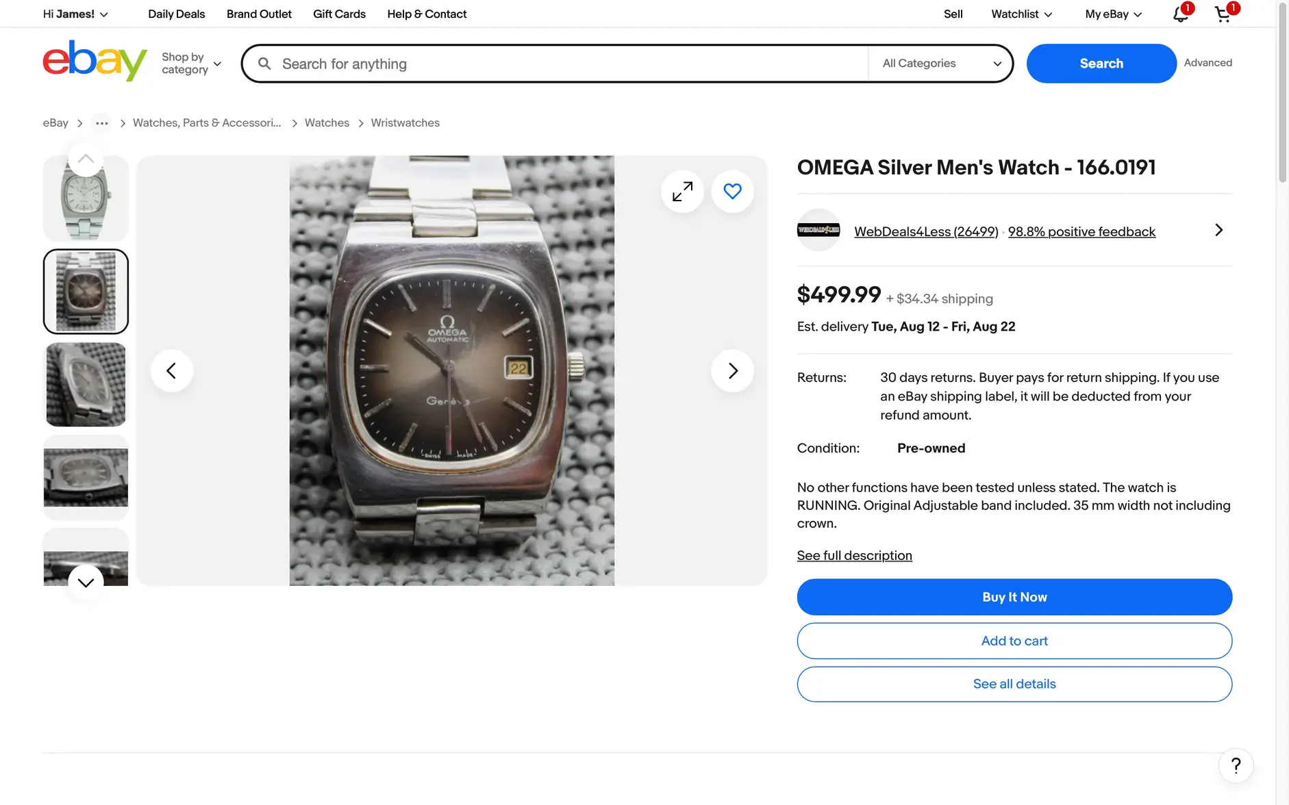Go to Brand Outlet
Viewport: 1289px width, 805px height.
(259, 14)
